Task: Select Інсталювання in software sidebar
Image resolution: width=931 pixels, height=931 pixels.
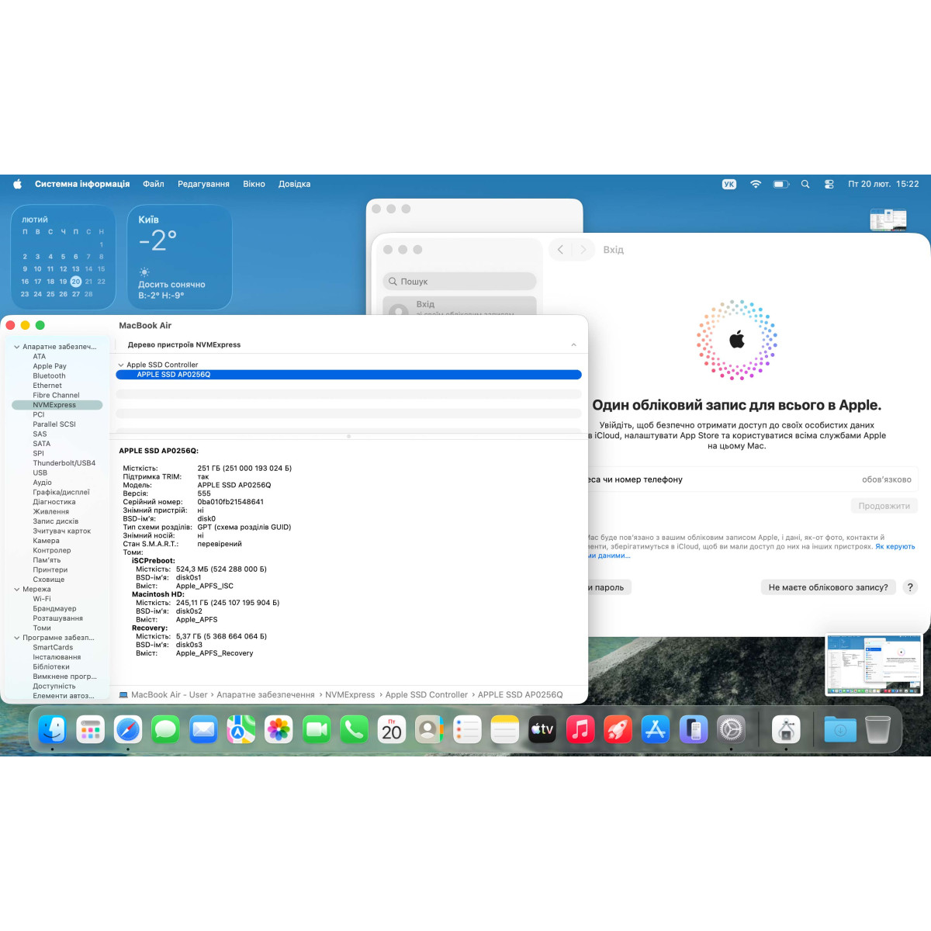Action: pyautogui.click(x=57, y=657)
